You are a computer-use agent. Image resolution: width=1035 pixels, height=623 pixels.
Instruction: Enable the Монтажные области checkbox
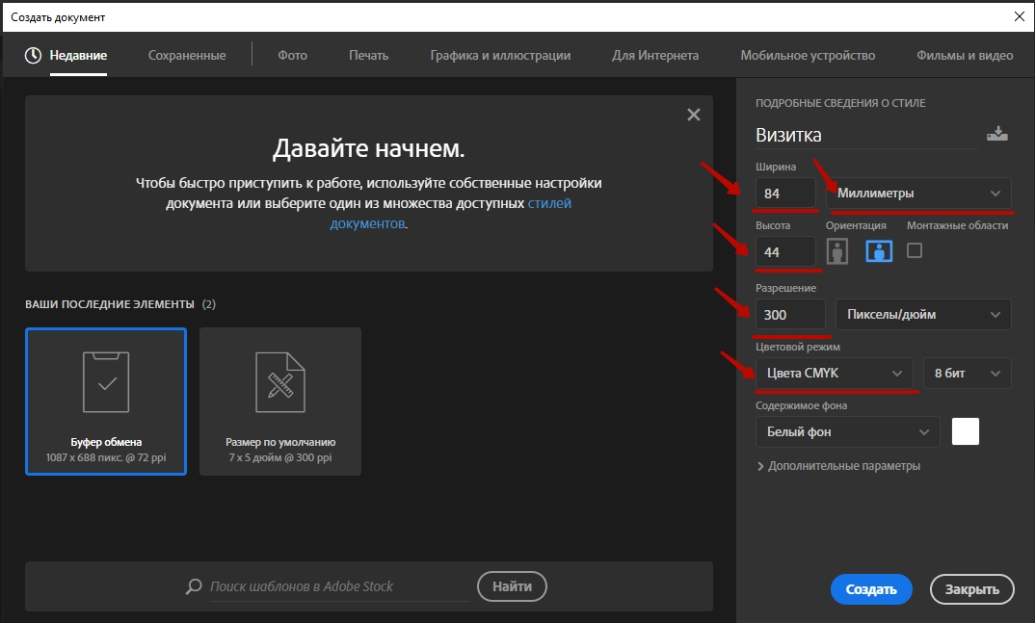point(915,250)
